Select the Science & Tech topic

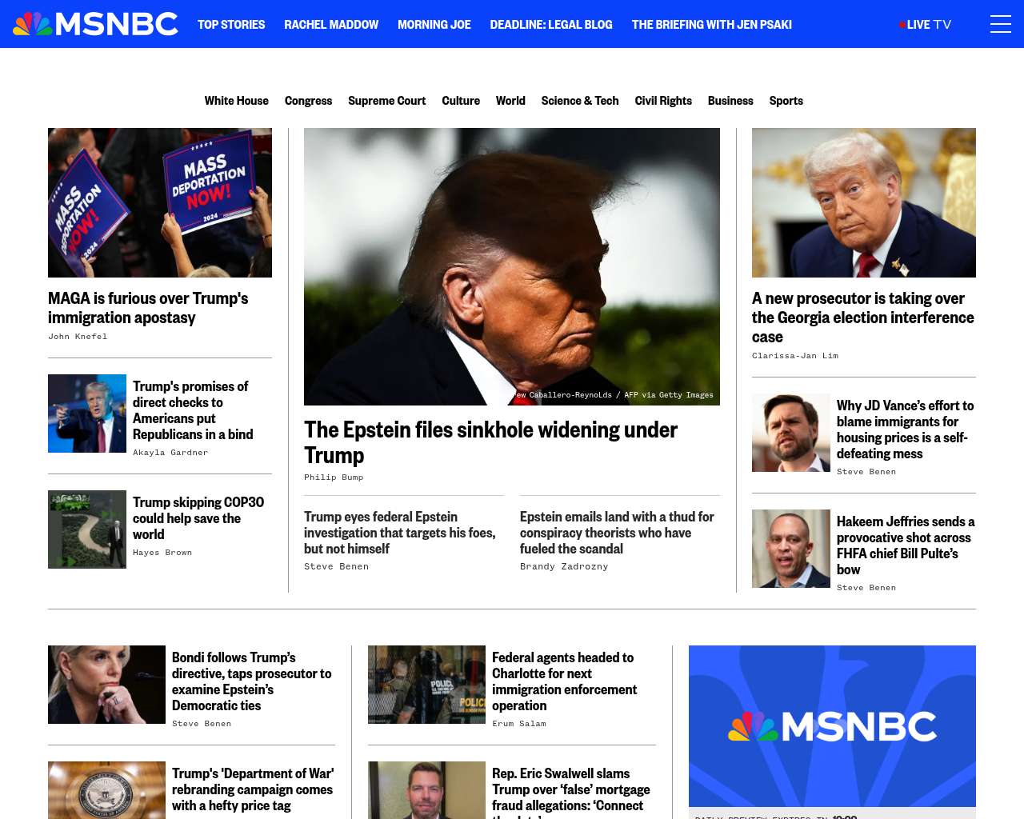click(580, 101)
